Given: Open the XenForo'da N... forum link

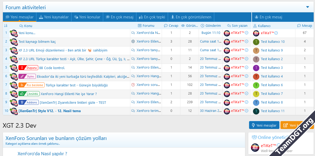Looking at the screenshot, I should 149,33.
